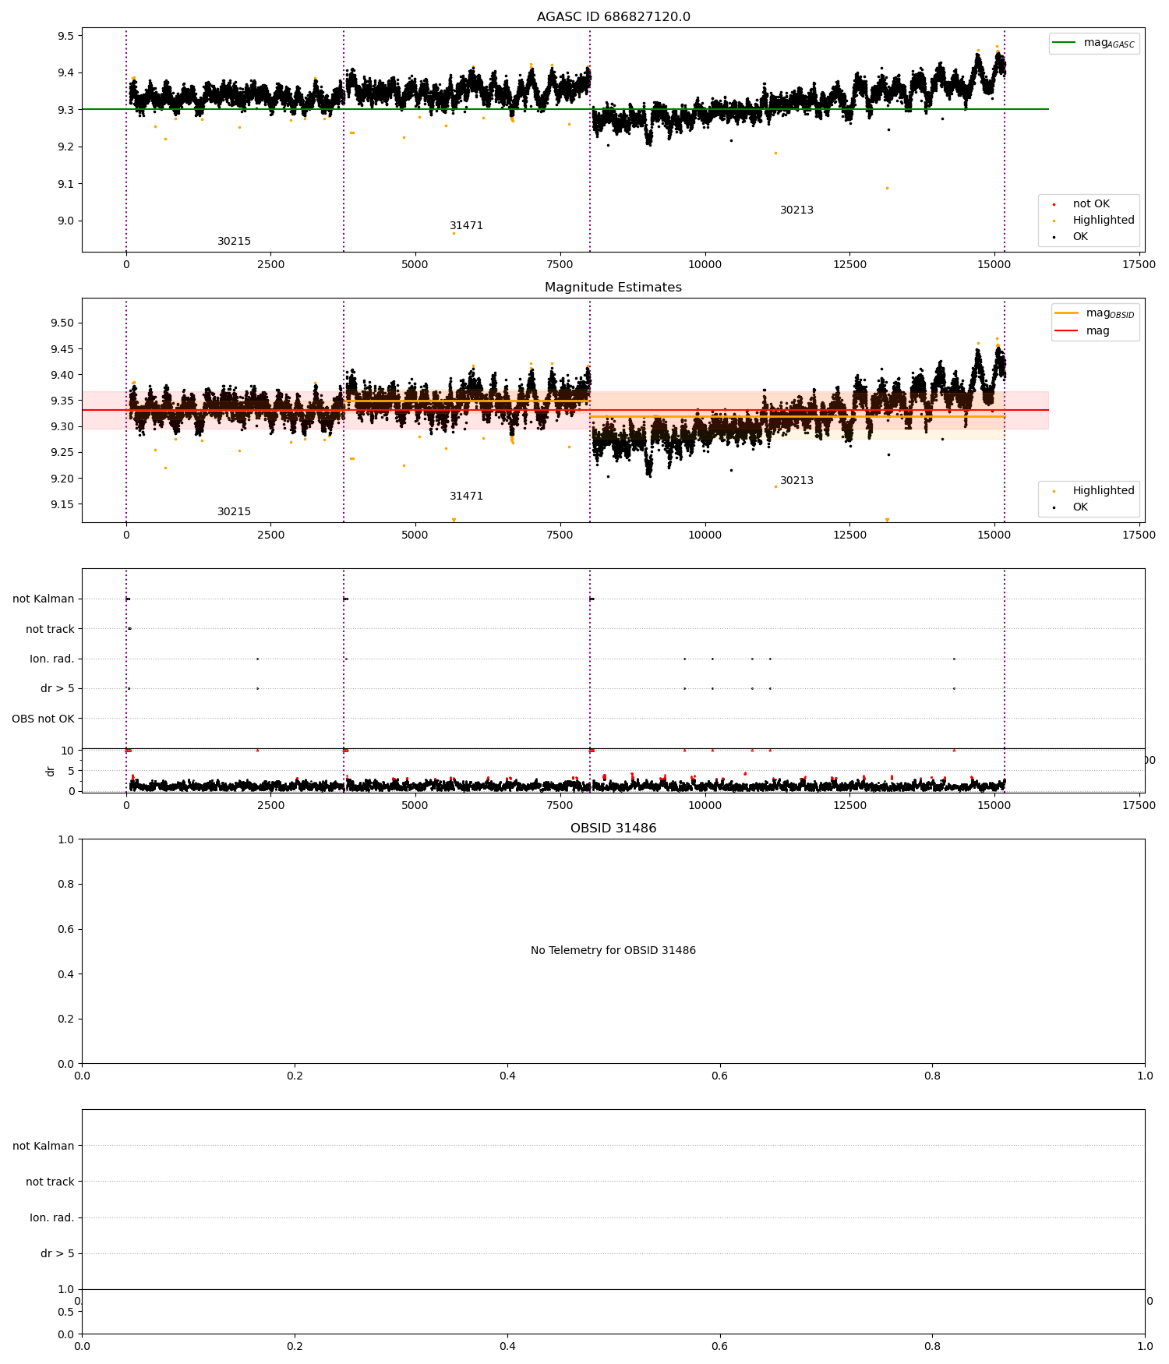The image size is (1169, 1364).
Task: Click the 'dr' axis label
Action: (x=51, y=771)
